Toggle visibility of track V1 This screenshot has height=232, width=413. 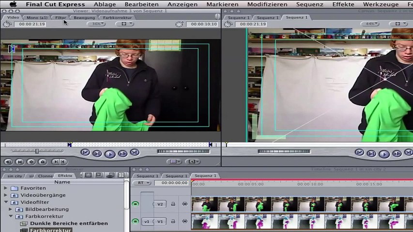(x=136, y=221)
